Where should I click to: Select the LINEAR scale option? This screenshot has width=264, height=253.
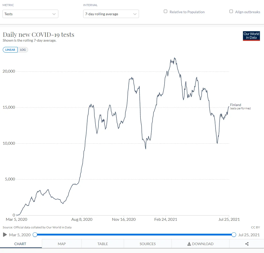pyautogui.click(x=10, y=50)
